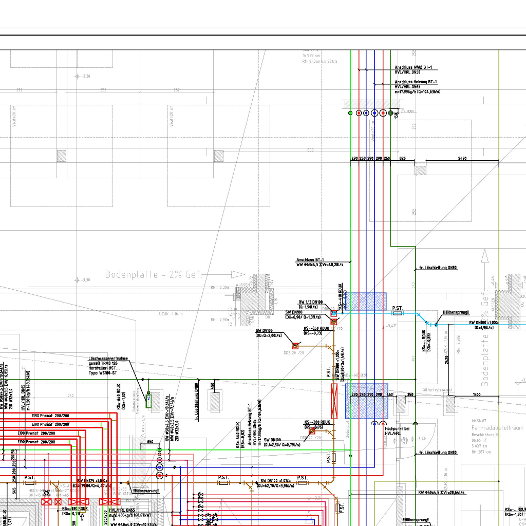526x526 pixels.
Task: Select the 1500 dimension near Gittertrennwand
Action: (x=477, y=394)
